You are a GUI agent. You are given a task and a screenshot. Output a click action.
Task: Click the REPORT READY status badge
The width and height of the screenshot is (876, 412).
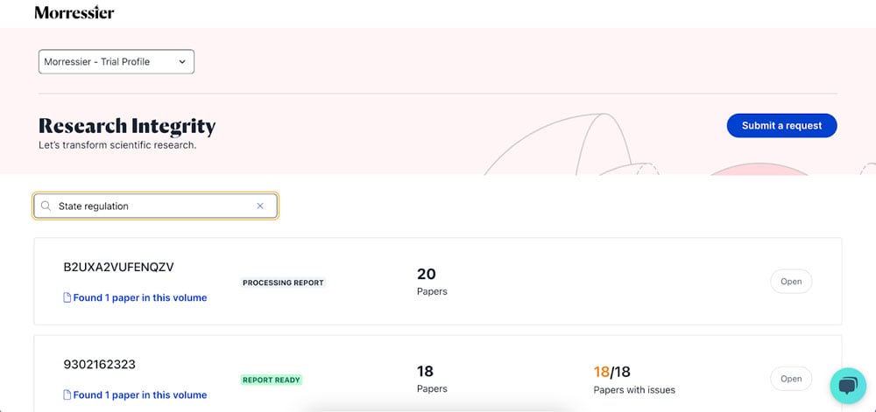[272, 380]
